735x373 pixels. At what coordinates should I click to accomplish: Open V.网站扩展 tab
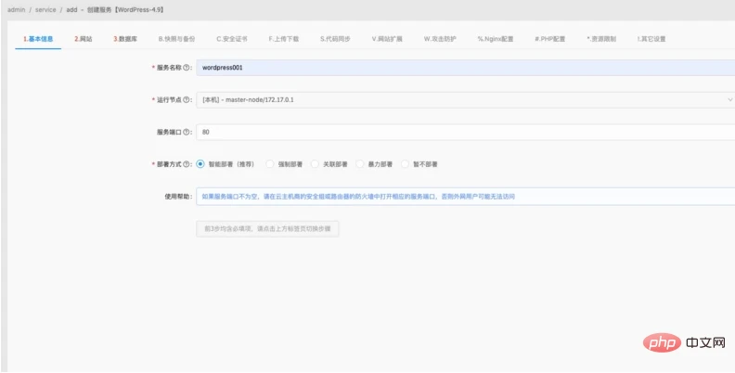387,39
